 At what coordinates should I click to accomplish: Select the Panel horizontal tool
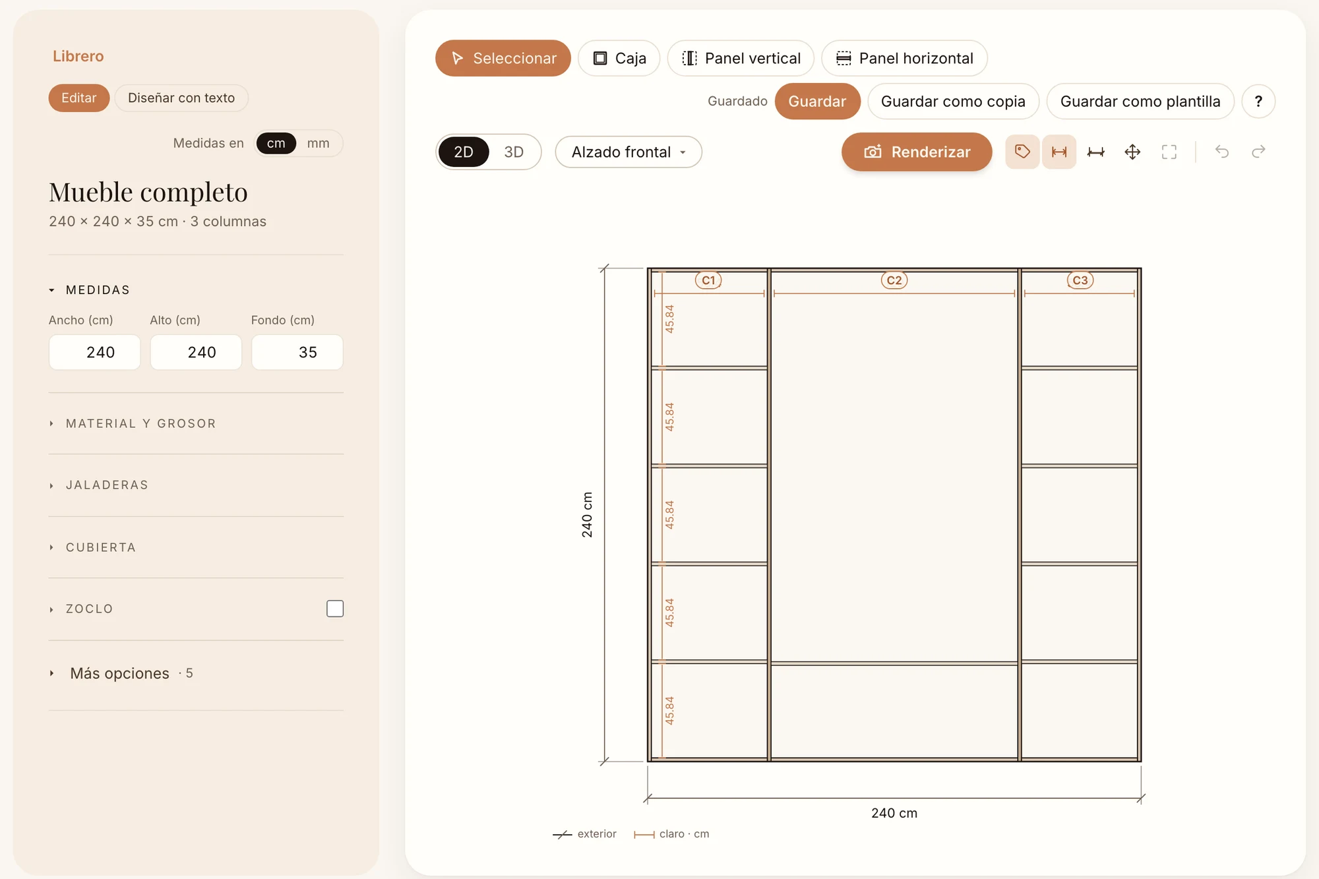pyautogui.click(x=904, y=58)
